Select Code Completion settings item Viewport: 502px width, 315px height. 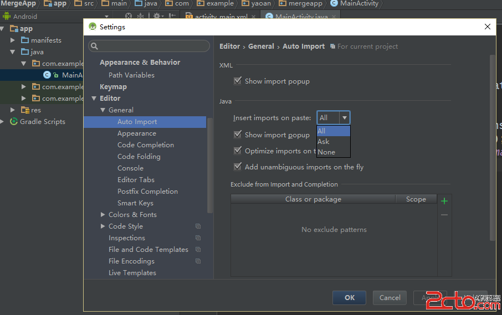pyautogui.click(x=145, y=145)
